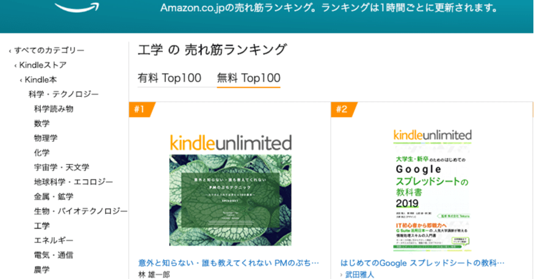Open 生物・バイオテクノロジー category
The height and width of the screenshot is (279, 534).
[81, 211]
